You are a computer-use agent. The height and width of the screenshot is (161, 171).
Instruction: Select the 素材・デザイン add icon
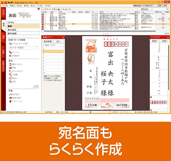coord(10,65)
